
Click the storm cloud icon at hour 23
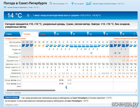pyautogui.click(x=111, y=45)
